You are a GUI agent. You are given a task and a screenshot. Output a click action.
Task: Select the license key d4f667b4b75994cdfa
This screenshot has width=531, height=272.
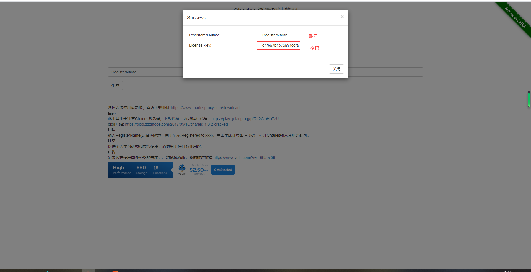point(280,45)
